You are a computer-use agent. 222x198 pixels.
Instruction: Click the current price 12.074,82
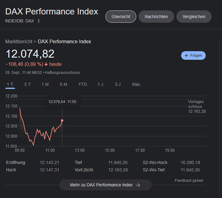tap(30, 54)
